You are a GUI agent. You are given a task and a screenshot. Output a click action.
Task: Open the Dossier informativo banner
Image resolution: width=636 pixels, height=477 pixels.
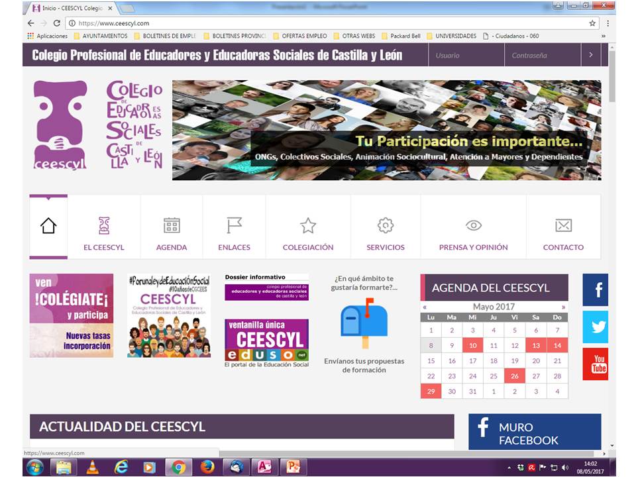tap(266, 287)
